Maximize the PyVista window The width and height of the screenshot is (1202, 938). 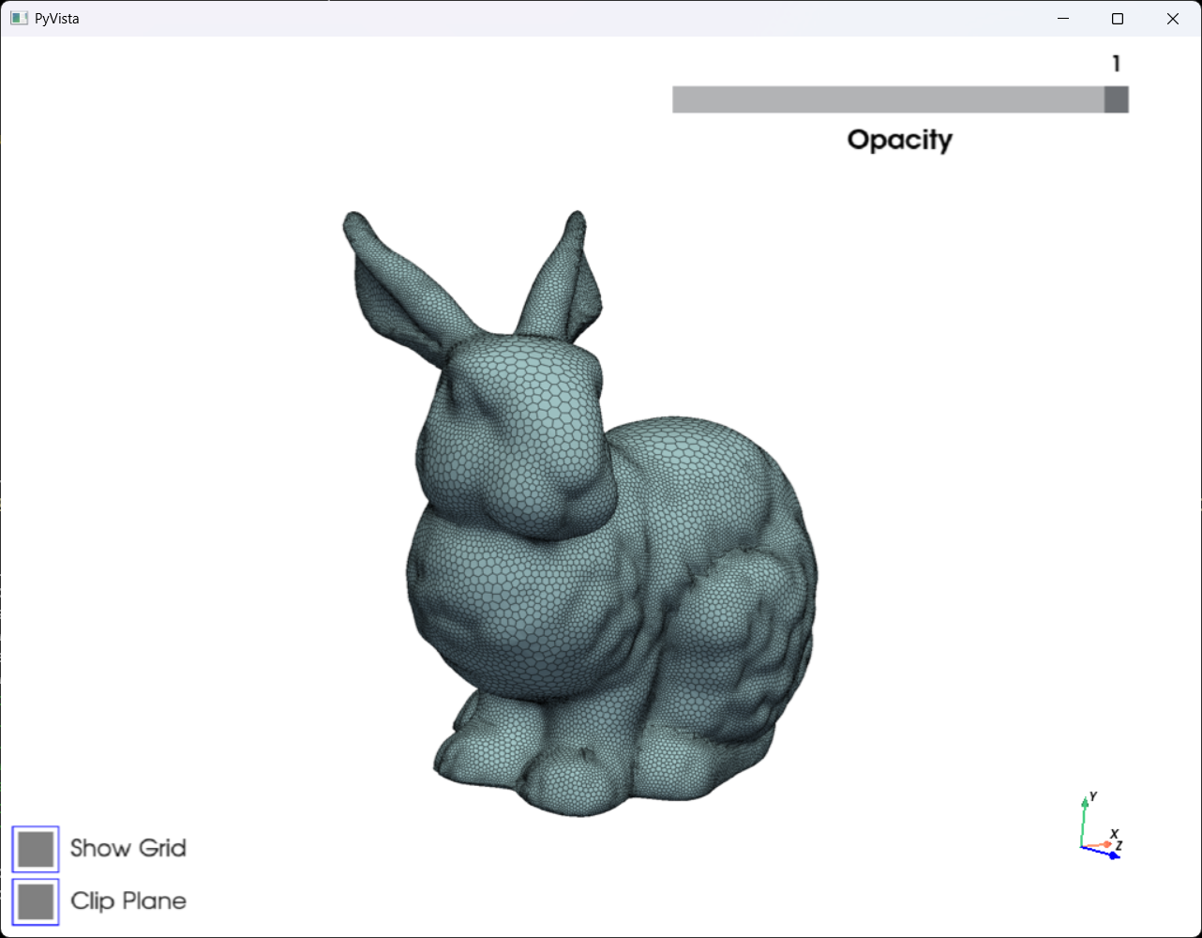click(x=1118, y=19)
